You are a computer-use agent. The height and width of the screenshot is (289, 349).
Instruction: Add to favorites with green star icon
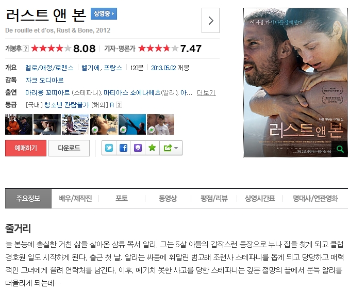point(152,148)
